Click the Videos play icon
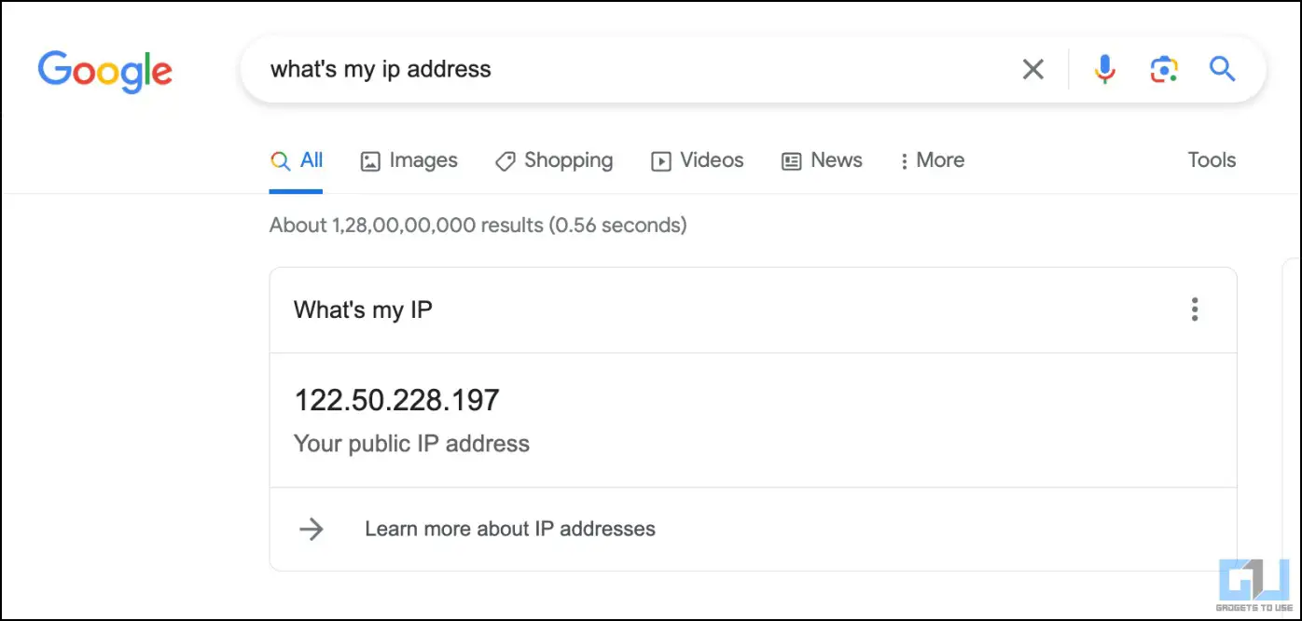Screen dimensions: 1302x621 (660, 161)
